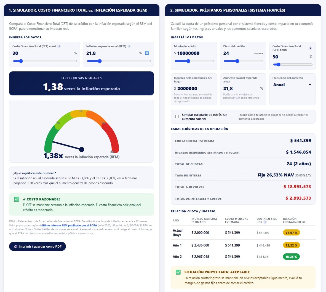Screen dimensions: 326x292
Task: Click printer icon in the PDF button
Action: pos(16,247)
